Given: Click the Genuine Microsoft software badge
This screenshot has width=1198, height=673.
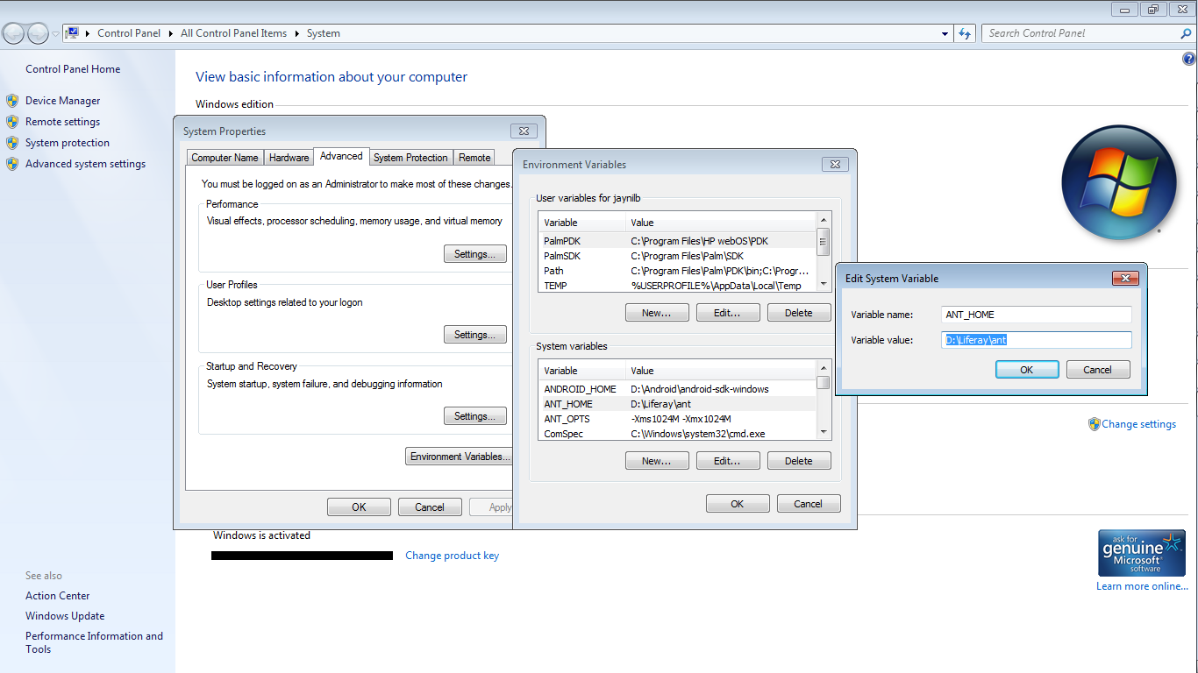Looking at the screenshot, I should click(x=1141, y=552).
